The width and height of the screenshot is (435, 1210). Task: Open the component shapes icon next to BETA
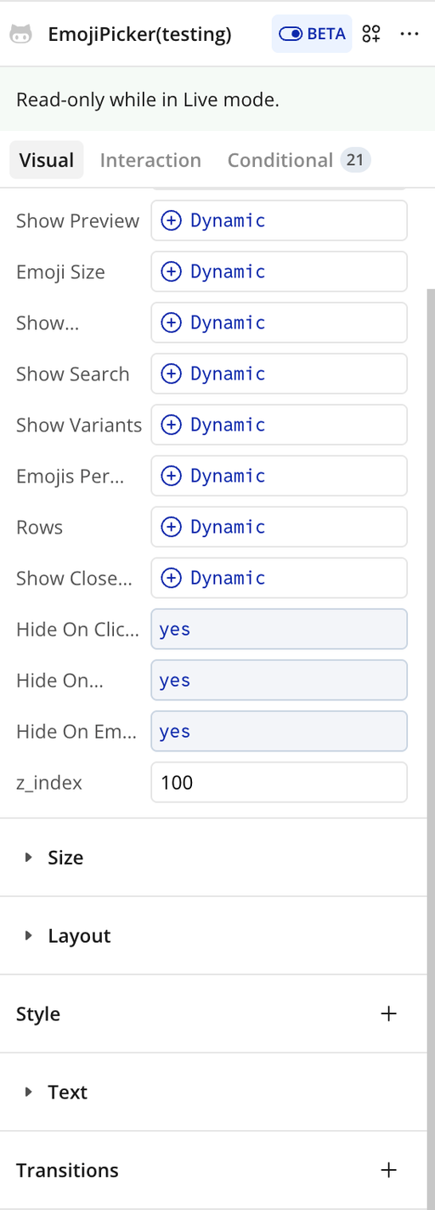coord(371,34)
